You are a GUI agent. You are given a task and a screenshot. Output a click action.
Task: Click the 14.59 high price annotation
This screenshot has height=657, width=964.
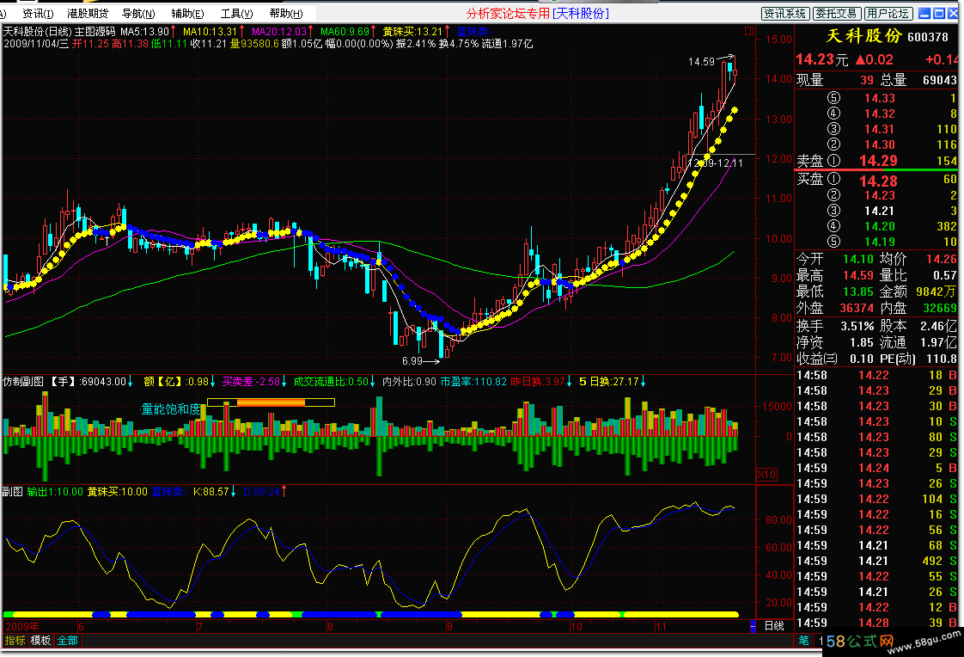(x=701, y=62)
